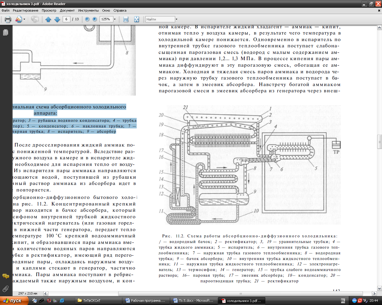Select the fit-one-full-page icon
Screen dimensions: 382x305
tap(136, 19)
